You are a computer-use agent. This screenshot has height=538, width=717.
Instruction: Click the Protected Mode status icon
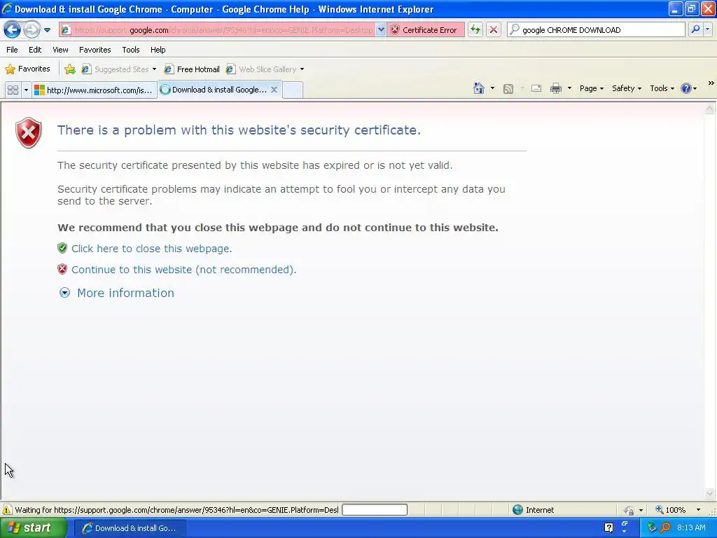click(629, 510)
